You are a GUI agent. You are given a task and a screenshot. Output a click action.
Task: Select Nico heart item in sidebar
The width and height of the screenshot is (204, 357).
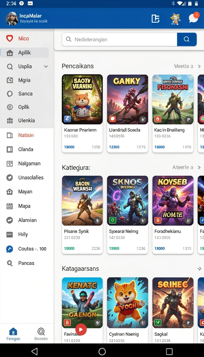(24, 39)
